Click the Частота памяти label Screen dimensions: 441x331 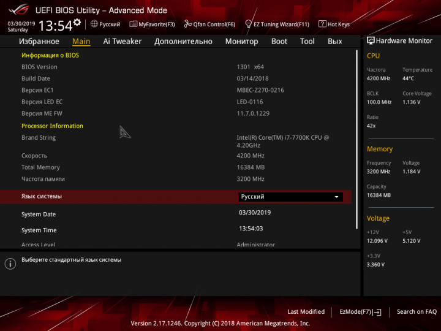pyautogui.click(x=43, y=179)
